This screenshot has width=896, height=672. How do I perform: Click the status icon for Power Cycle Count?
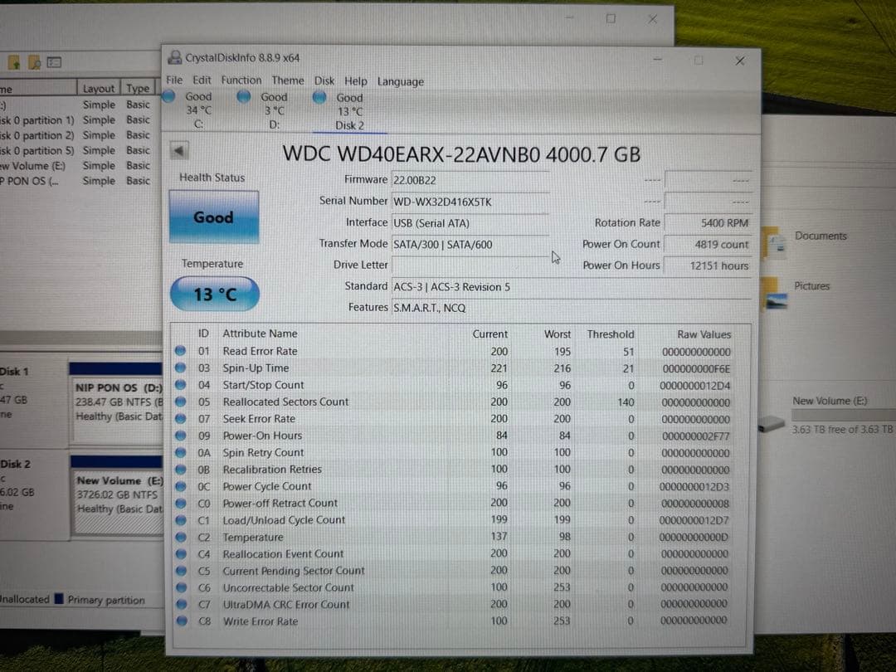[x=181, y=486]
